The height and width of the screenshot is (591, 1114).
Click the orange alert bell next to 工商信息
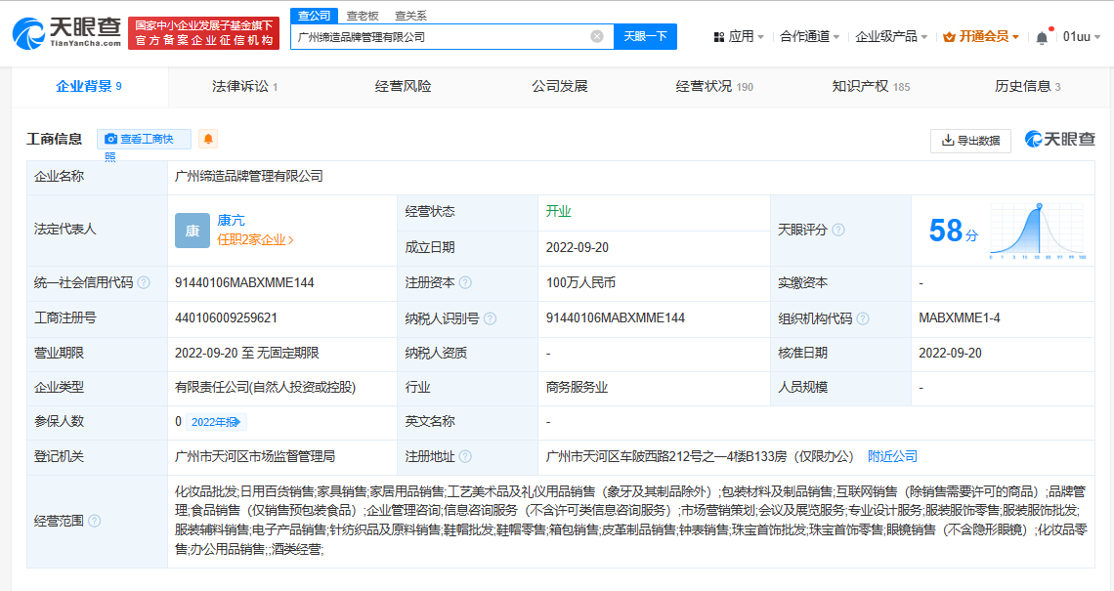click(208, 140)
